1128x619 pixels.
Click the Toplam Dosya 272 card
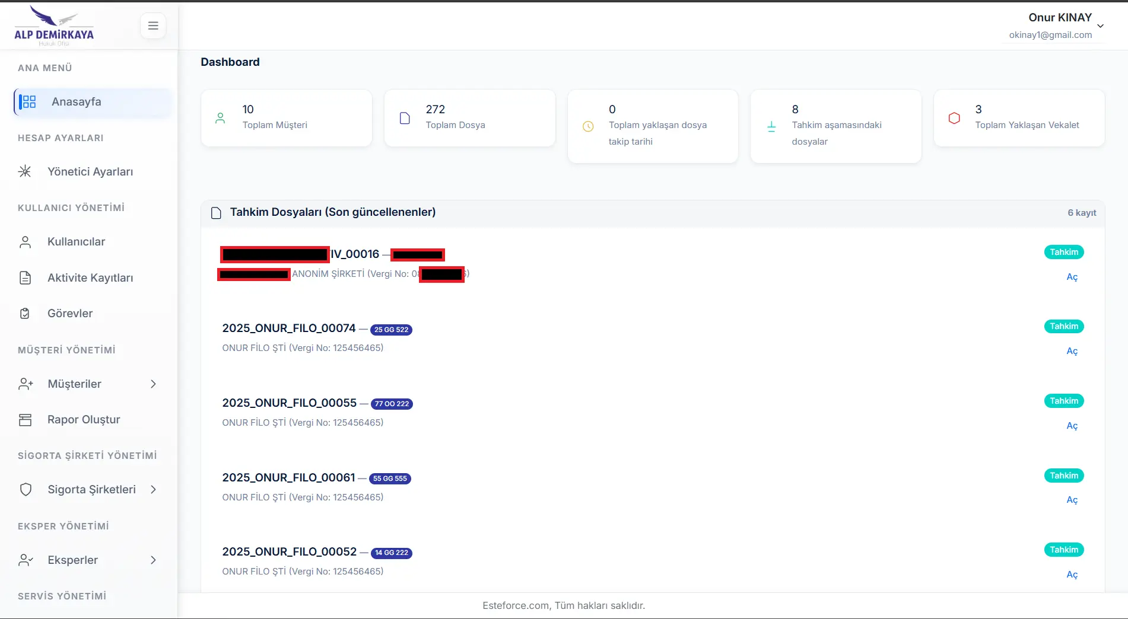[470, 118]
